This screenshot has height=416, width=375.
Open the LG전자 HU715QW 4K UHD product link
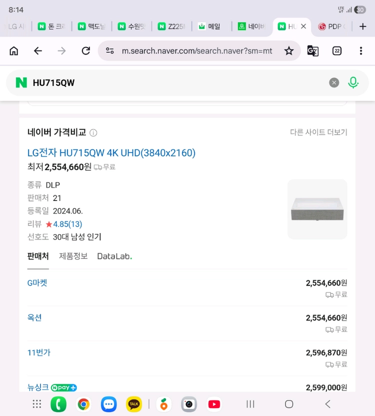111,153
